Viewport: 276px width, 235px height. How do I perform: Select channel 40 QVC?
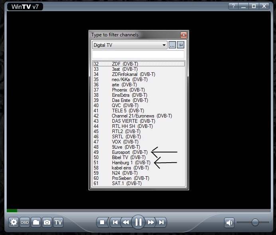click(139, 106)
